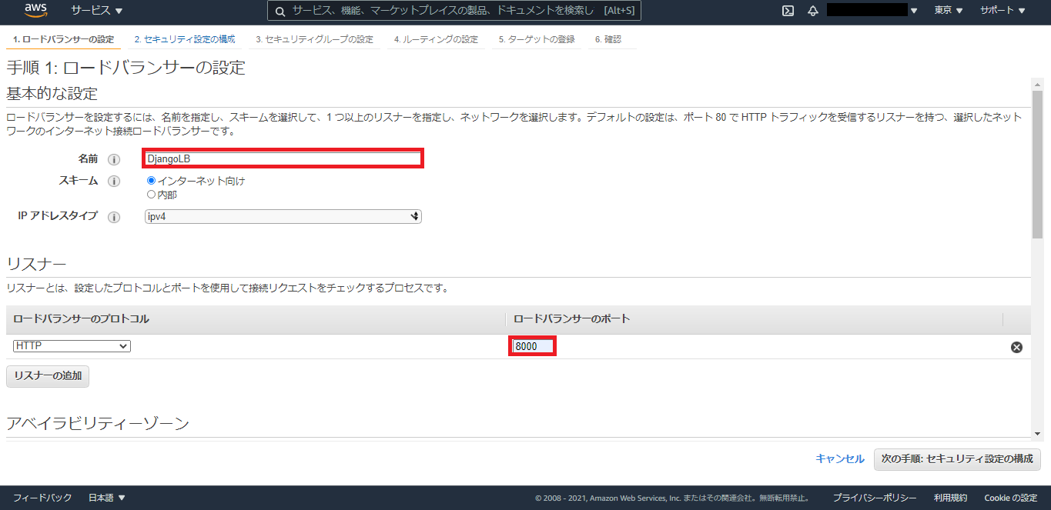Open the サポート dropdown menu
Image resolution: width=1051 pixels, height=510 pixels.
[x=1002, y=11]
